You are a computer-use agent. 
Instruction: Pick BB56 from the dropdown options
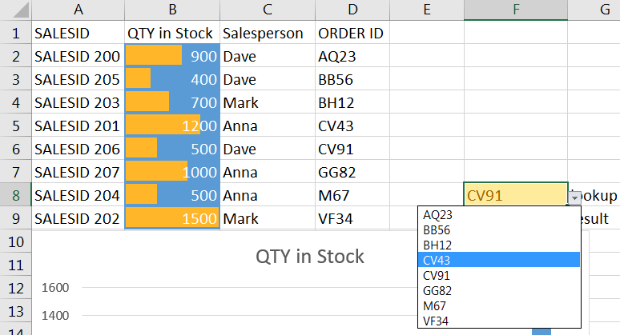(498, 229)
